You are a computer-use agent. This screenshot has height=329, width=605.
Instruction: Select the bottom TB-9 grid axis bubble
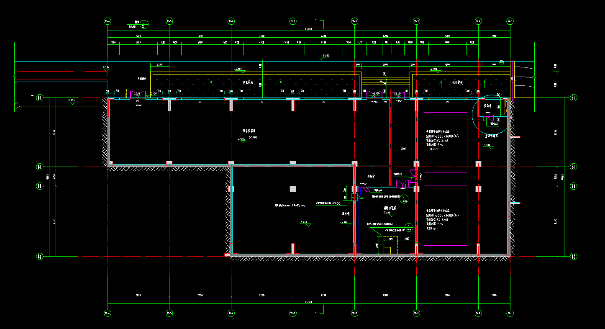pos(416,313)
